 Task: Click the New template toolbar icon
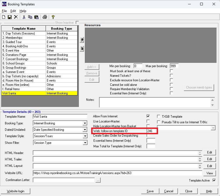point(4,17)
